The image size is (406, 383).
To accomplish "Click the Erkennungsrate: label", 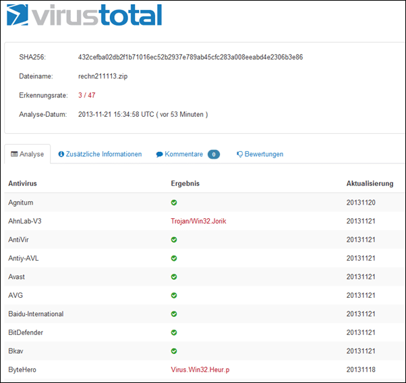I will (x=43, y=95).
